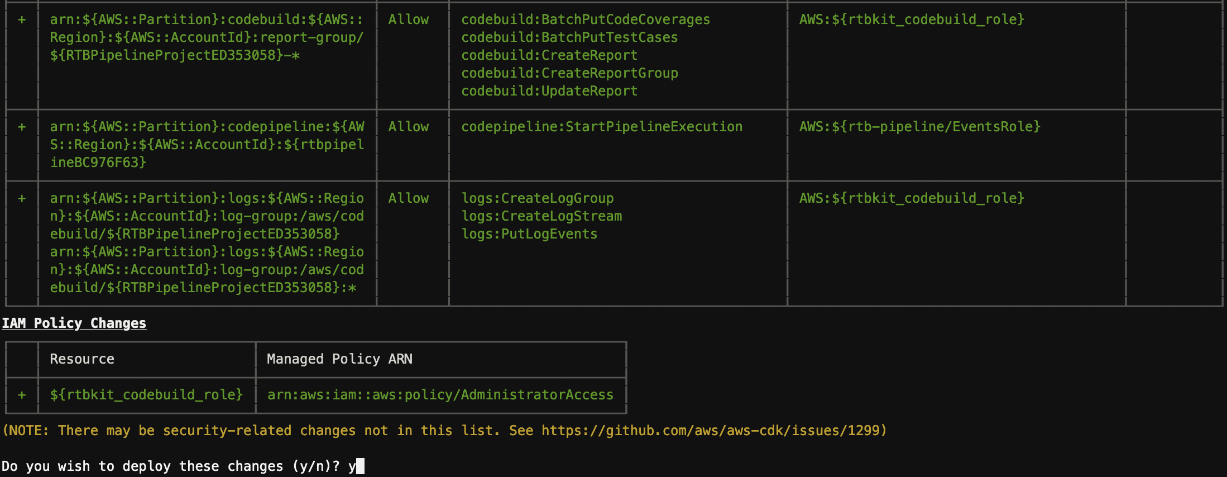
Task: Select logs:CreateLogStream action text
Action: pyautogui.click(x=541, y=216)
